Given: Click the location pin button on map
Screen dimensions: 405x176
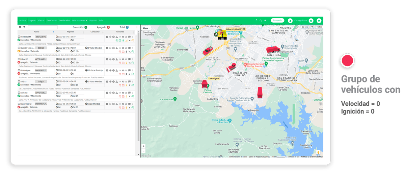Looking at the screenshot, I should click(x=312, y=27).
